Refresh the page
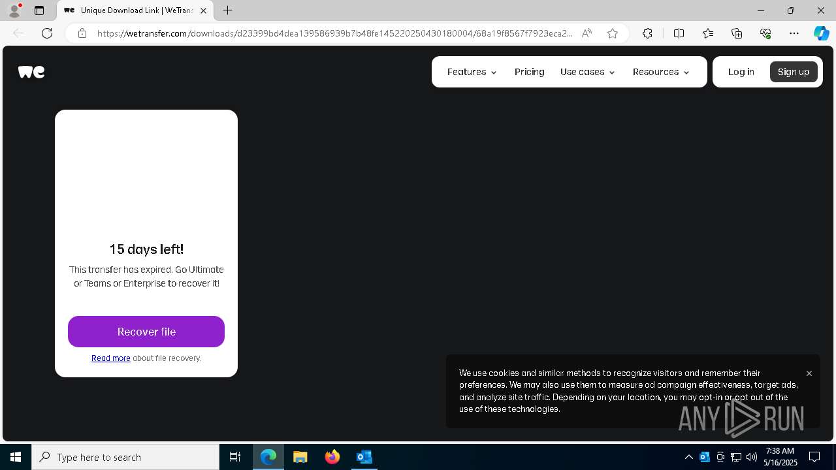This screenshot has width=836, height=470. 47,33
